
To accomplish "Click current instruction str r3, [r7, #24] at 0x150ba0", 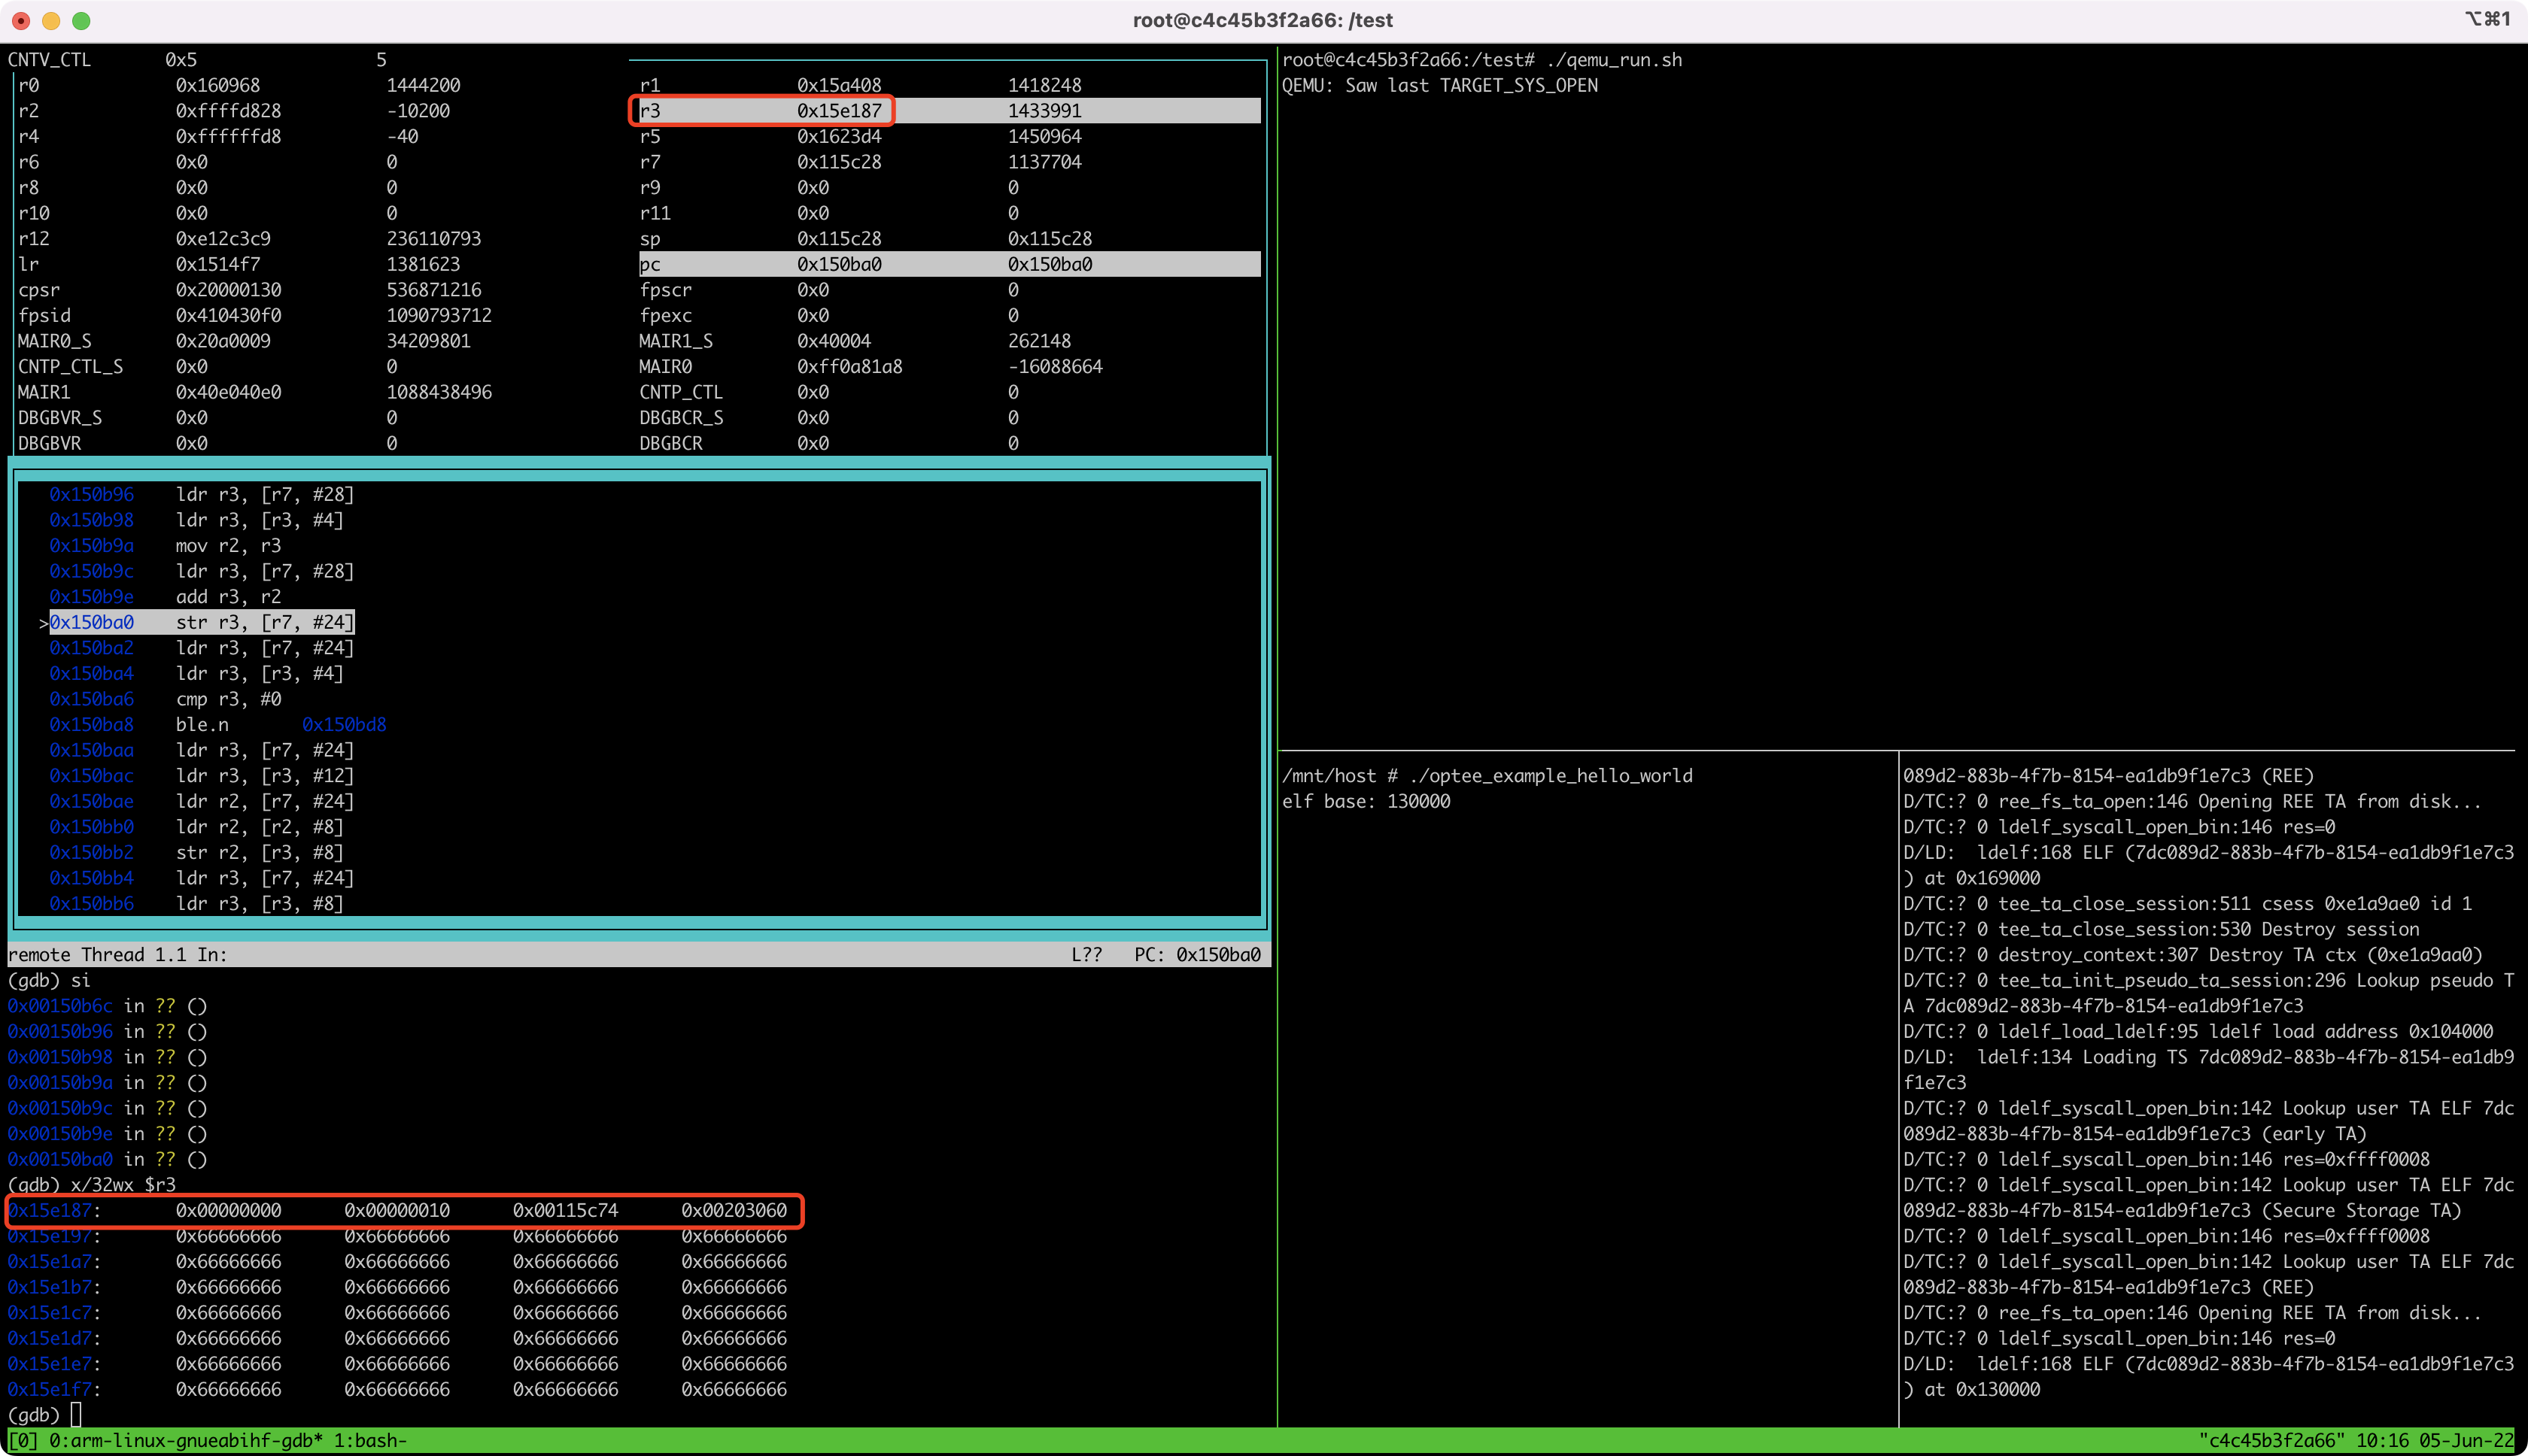I will coord(202,622).
